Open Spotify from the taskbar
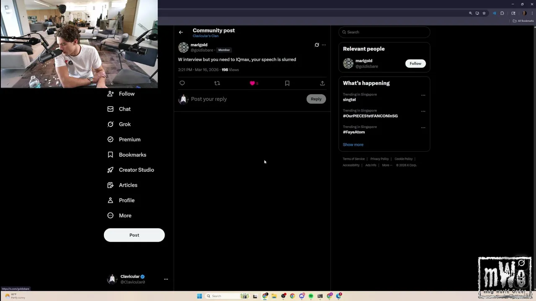This screenshot has height=301, width=536. (x=311, y=296)
